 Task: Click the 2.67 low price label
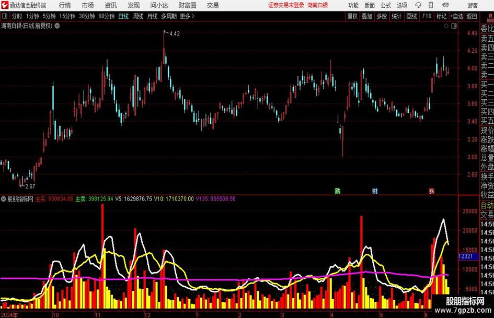point(30,186)
